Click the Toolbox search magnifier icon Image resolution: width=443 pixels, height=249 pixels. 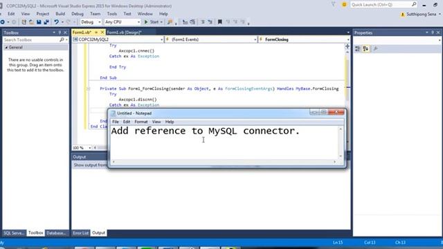coord(62,40)
